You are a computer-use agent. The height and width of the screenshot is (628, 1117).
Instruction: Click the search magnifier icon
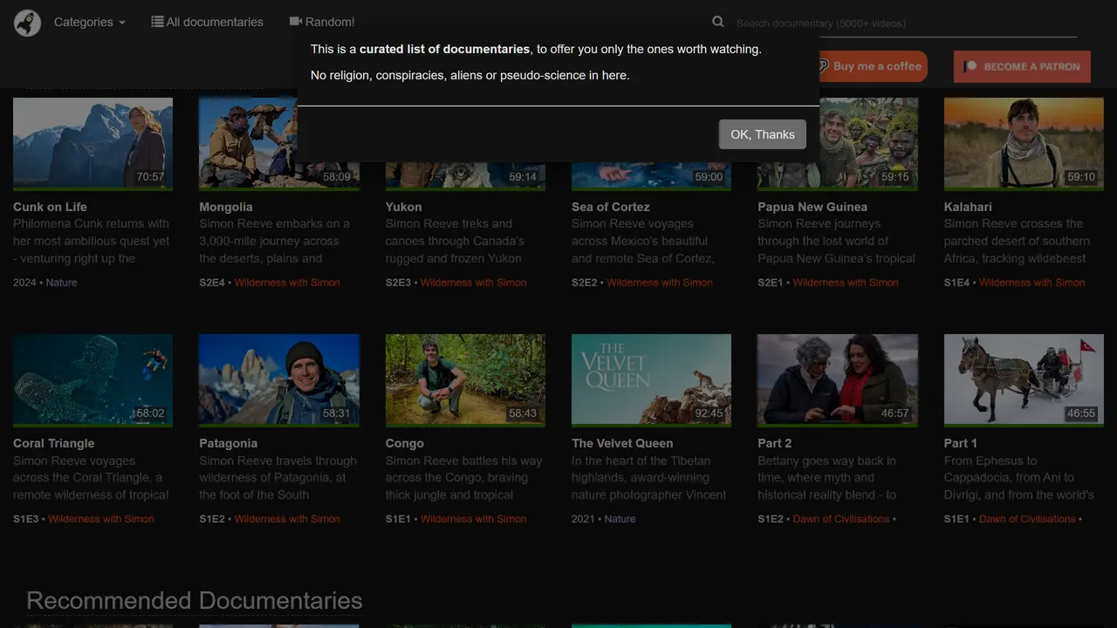tap(718, 22)
